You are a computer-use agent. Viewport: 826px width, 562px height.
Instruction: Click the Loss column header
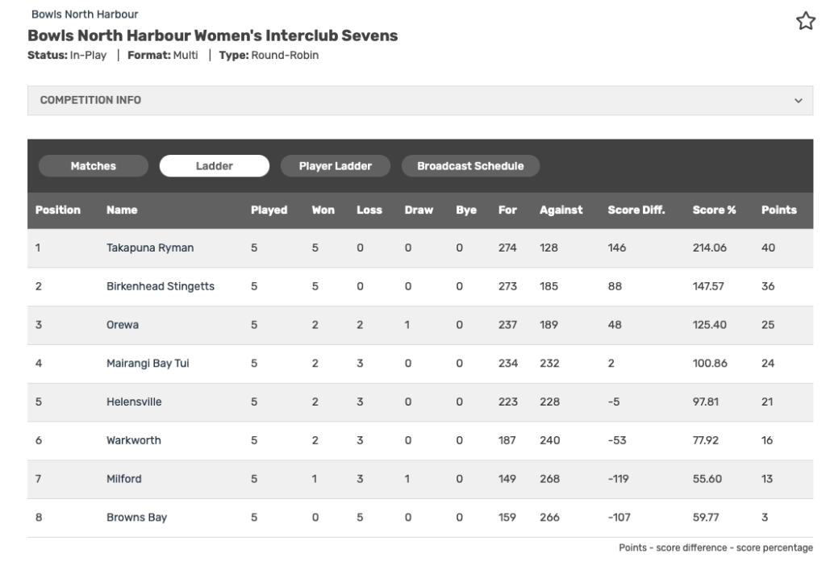[369, 210]
